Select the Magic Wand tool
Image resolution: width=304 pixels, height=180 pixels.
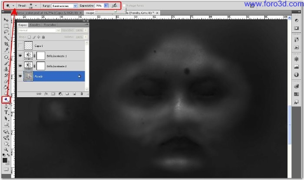coord(6,38)
